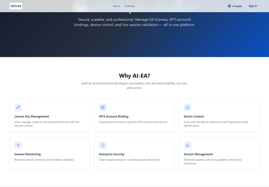Go to the Features navigation link
This screenshot has width=269, height=187.
(x=130, y=6)
